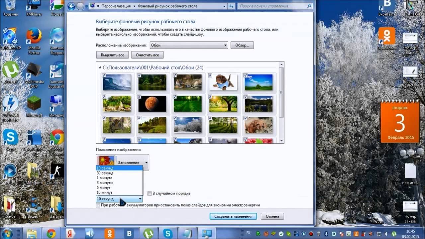Go back with the navigation back arrow
This screenshot has width=425, height=239.
click(71, 6)
